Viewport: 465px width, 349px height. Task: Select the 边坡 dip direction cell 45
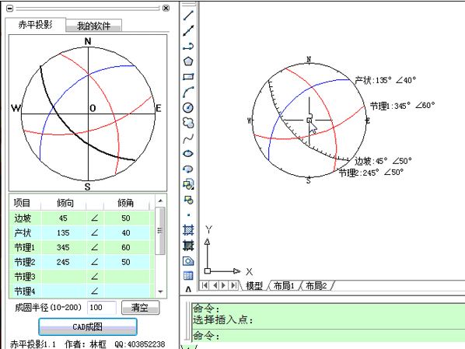click(64, 218)
